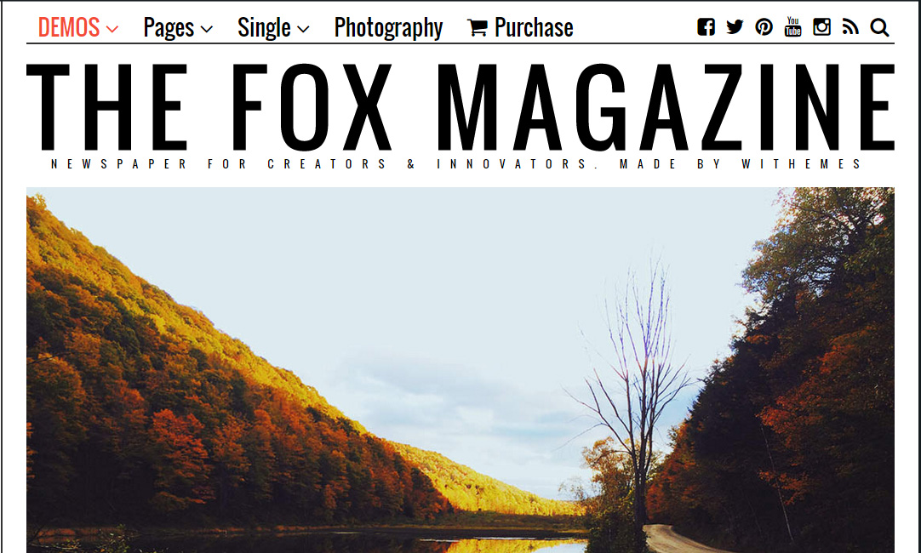Click the DEMOS menu label
This screenshot has width=921, height=553.
pos(69,27)
